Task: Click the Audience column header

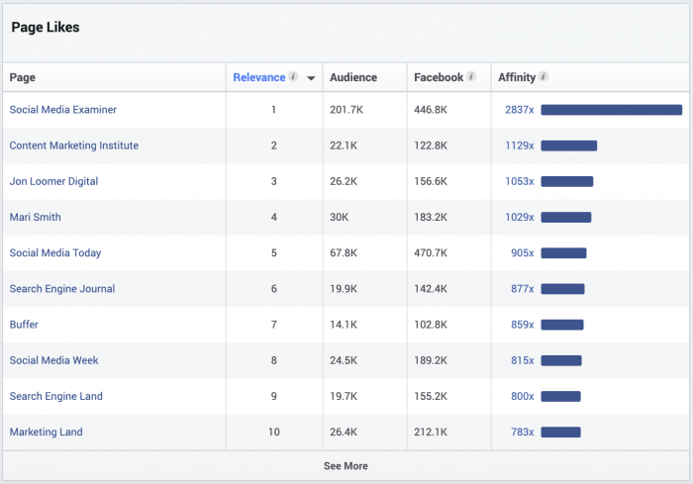Action: coord(352,77)
